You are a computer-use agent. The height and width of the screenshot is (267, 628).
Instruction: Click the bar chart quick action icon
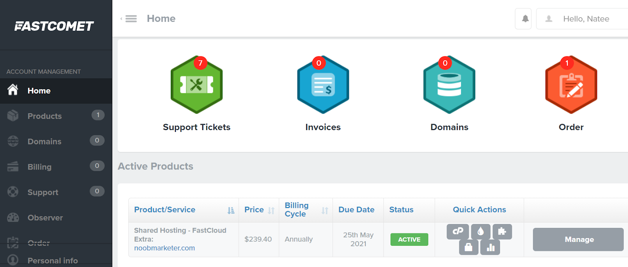coord(491,247)
